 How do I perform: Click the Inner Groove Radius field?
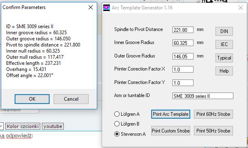point(183,43)
